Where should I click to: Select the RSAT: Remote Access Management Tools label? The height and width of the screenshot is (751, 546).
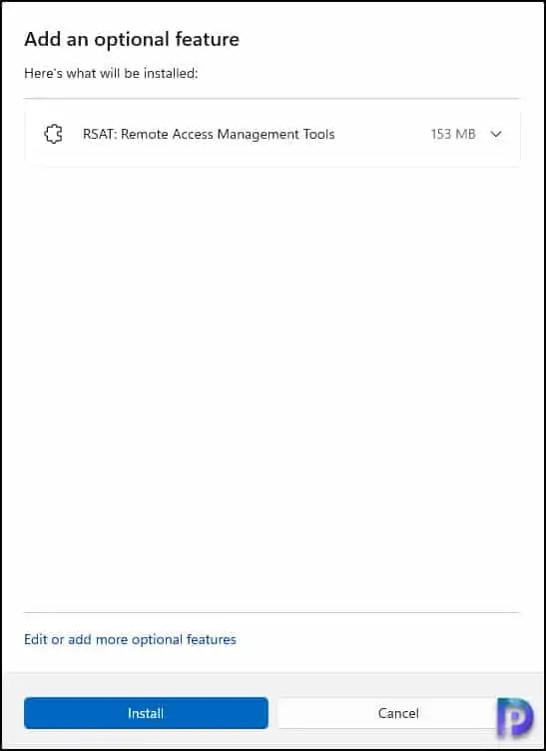click(209, 134)
